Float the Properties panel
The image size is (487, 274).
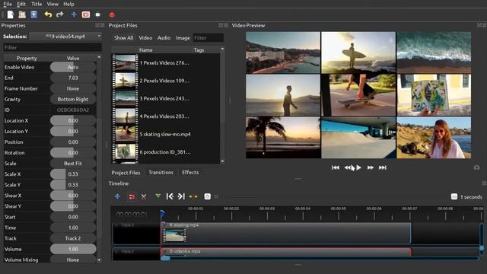coord(97,25)
